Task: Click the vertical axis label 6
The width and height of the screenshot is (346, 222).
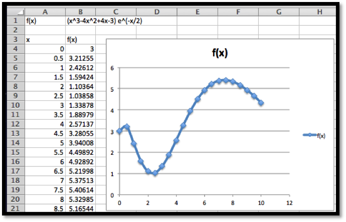Action: [x=112, y=68]
